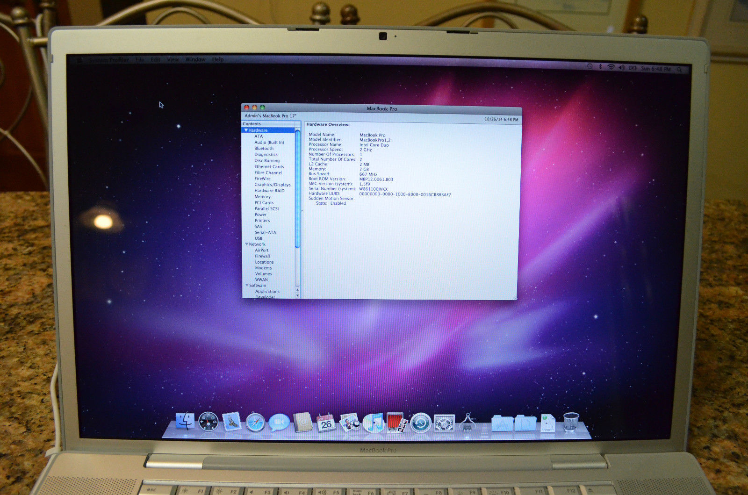This screenshot has height=495, width=748.
Task: Select Parallel SCSI entry
Action: (266, 209)
